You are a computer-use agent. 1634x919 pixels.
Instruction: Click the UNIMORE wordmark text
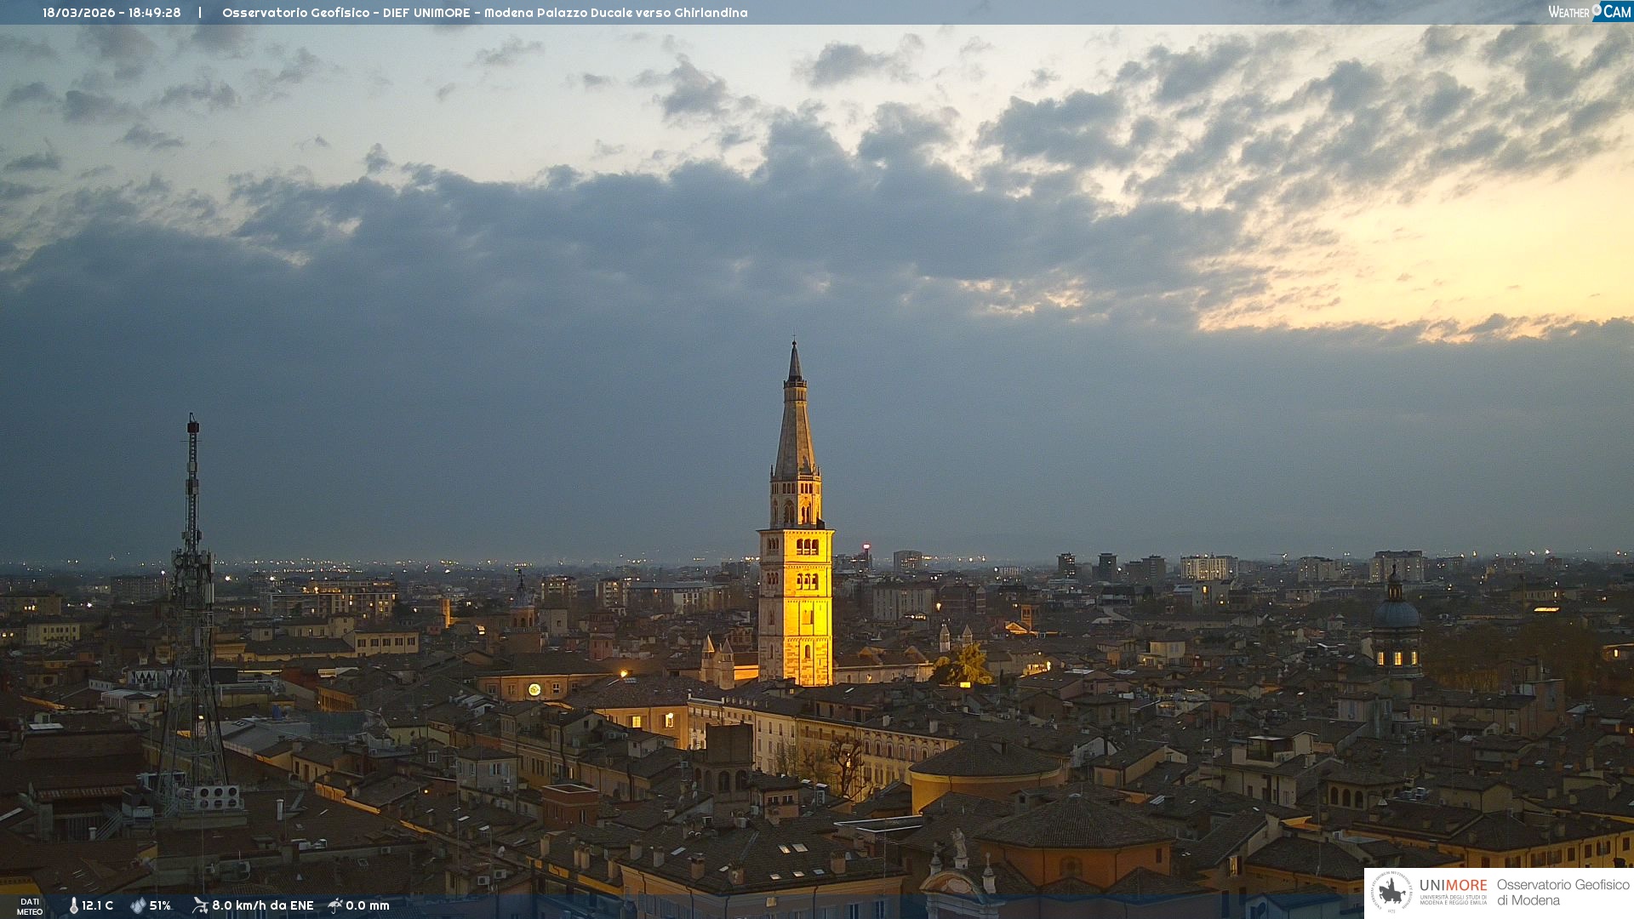coord(1453,885)
